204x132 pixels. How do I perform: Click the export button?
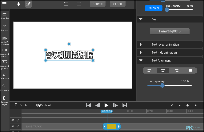(118, 4)
